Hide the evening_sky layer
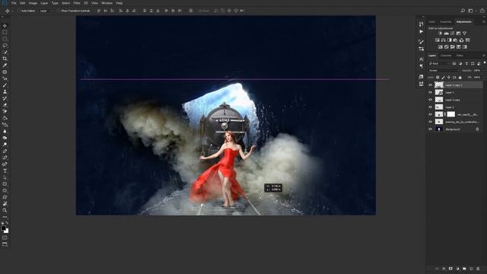 click(430, 122)
